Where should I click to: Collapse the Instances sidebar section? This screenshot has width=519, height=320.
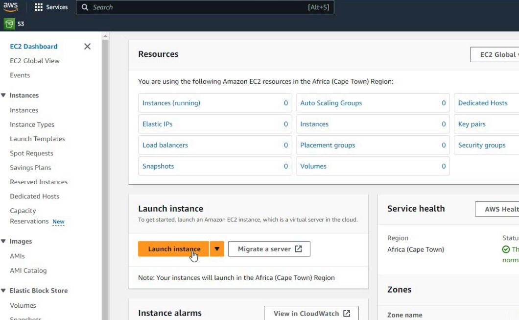3,96
